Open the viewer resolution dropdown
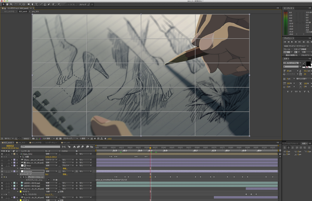 (x=48, y=139)
